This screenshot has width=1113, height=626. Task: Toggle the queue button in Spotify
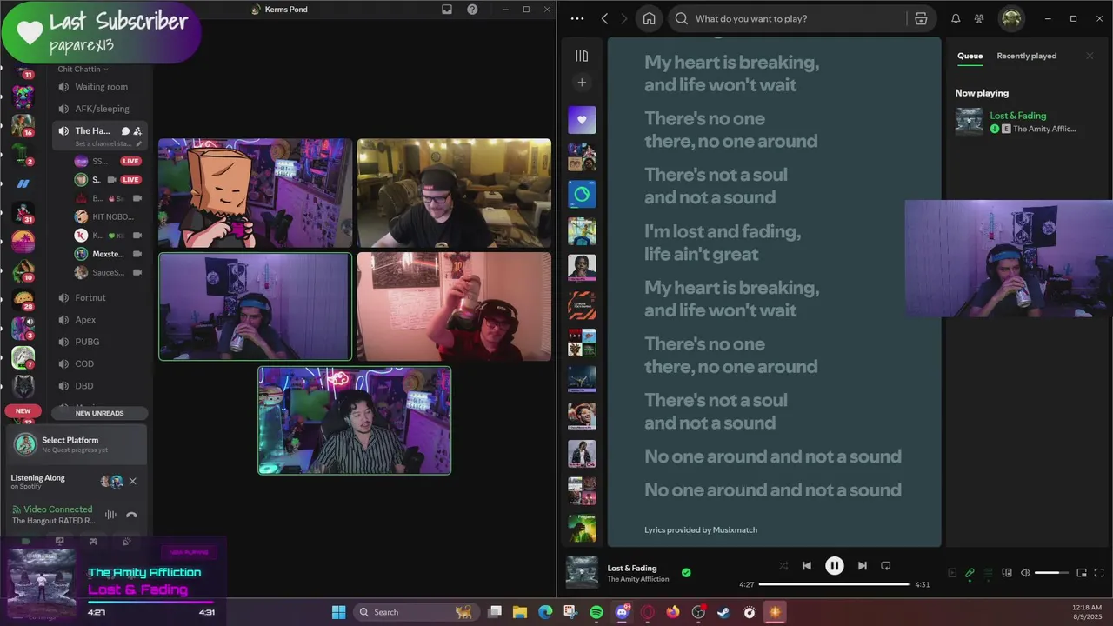[x=988, y=573]
